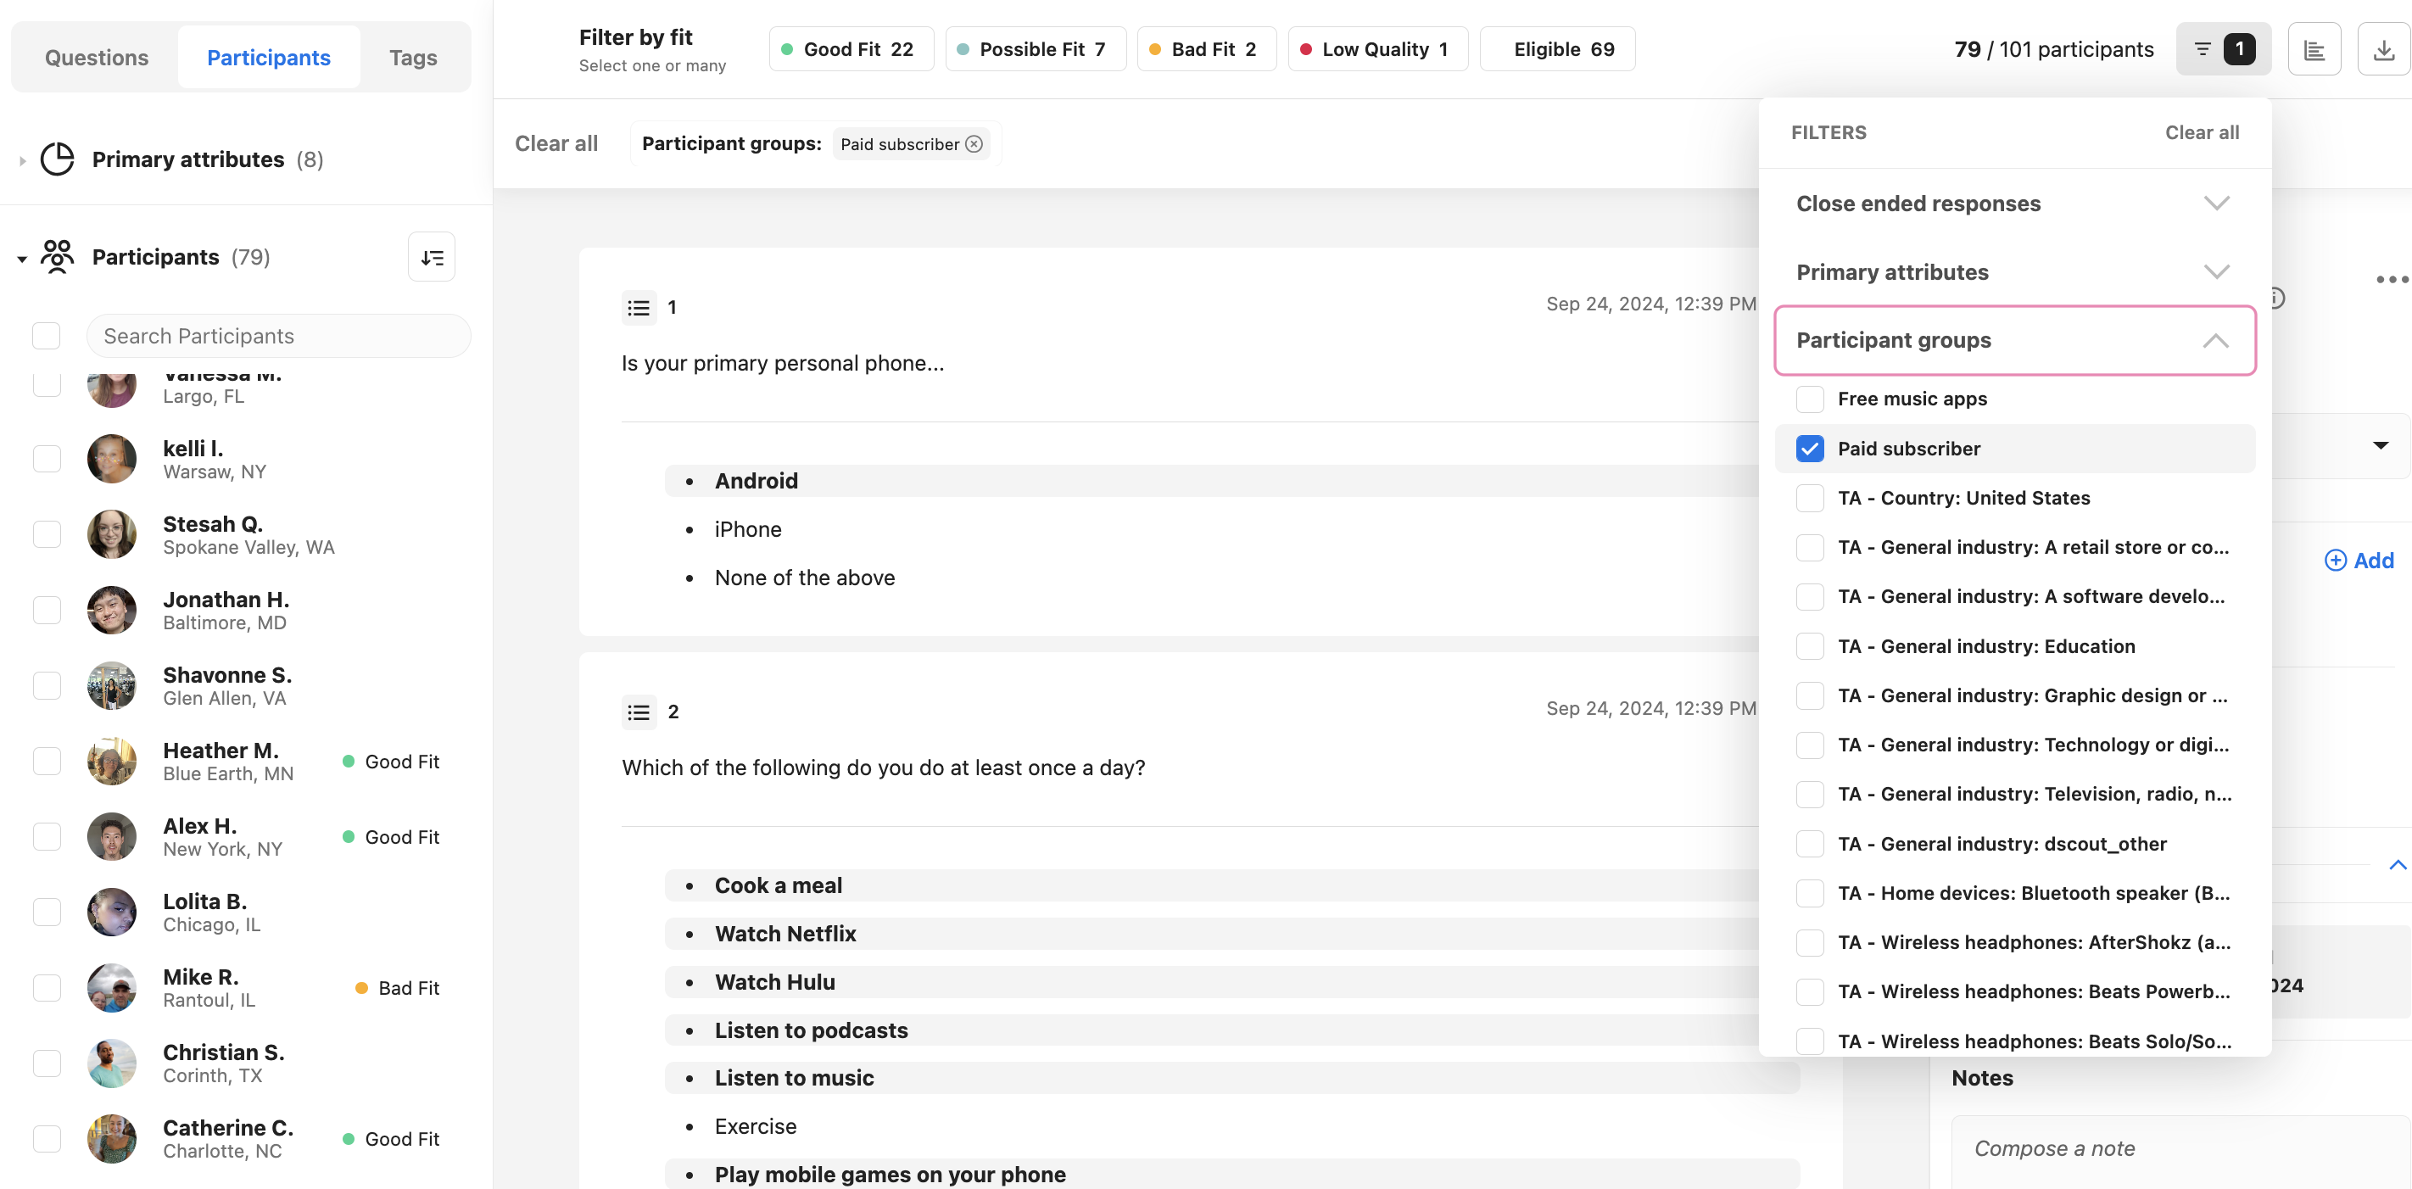This screenshot has height=1189, width=2412.
Task: Click Shavonne S. avatar
Action: tap(111, 685)
